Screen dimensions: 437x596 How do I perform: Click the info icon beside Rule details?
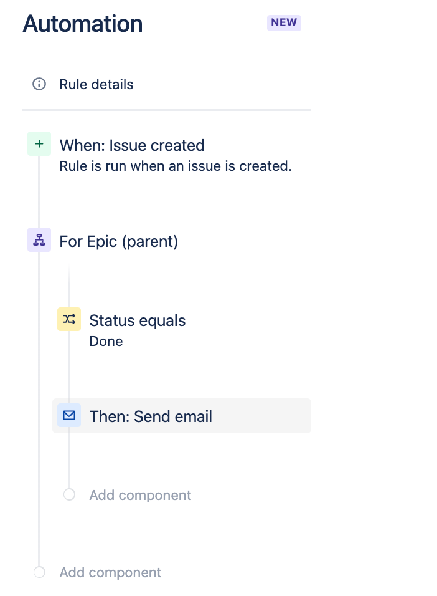pyautogui.click(x=39, y=84)
